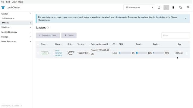Click the None / 192.168.5.15 IP text

point(100,50)
